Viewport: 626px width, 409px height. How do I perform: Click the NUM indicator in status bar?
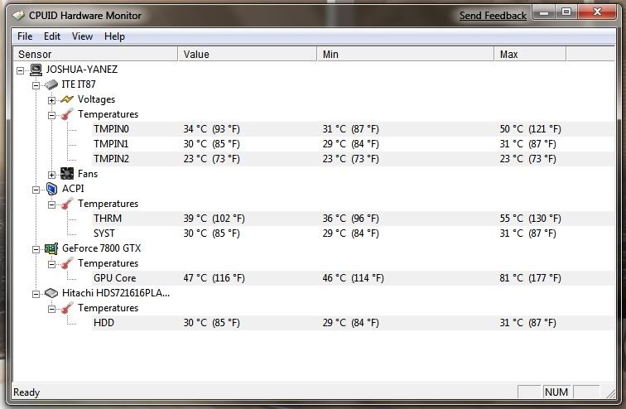(556, 392)
